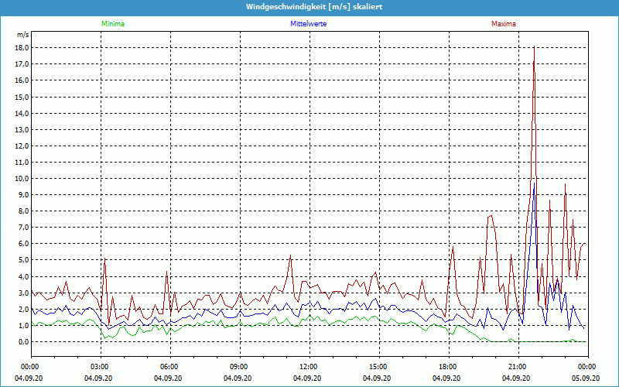Click the 5,0 y-axis value
This screenshot has width=619, height=387.
[24, 260]
